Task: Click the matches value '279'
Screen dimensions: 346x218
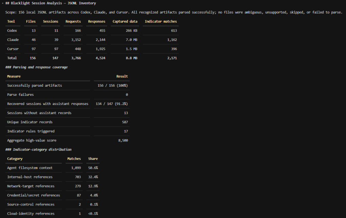Action: click(x=78, y=186)
